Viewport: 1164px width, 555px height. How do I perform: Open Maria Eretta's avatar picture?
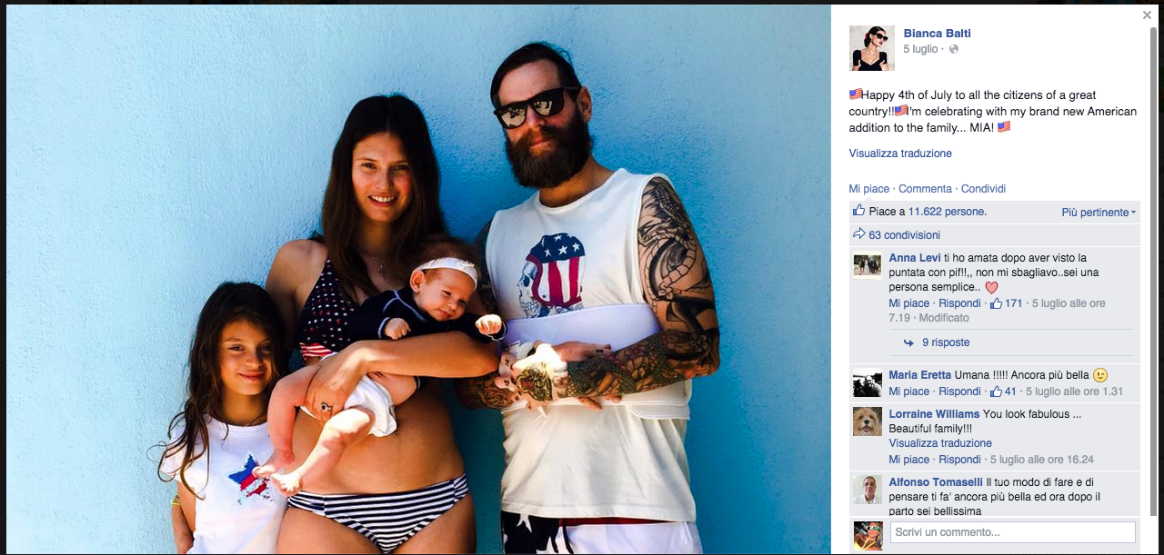[x=868, y=382]
